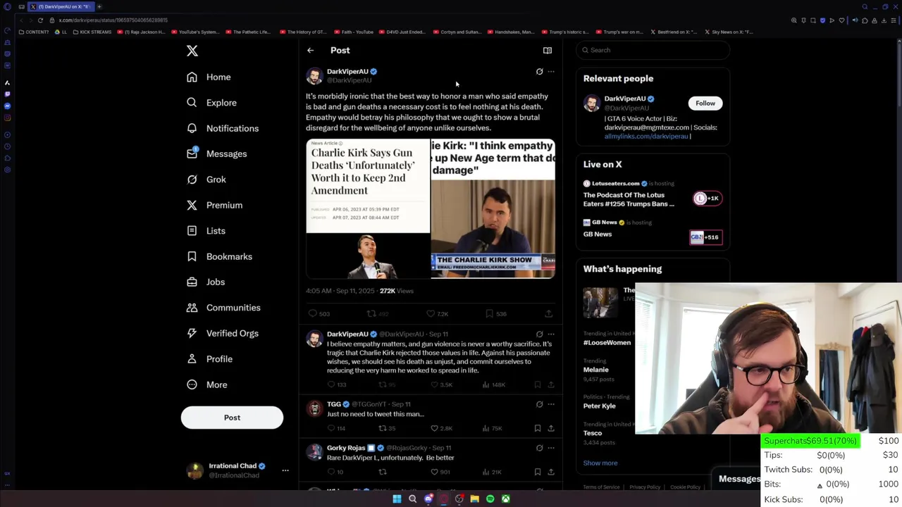Image resolution: width=902 pixels, height=507 pixels.
Task: Open reader view icon in Post header
Action: 548,50
